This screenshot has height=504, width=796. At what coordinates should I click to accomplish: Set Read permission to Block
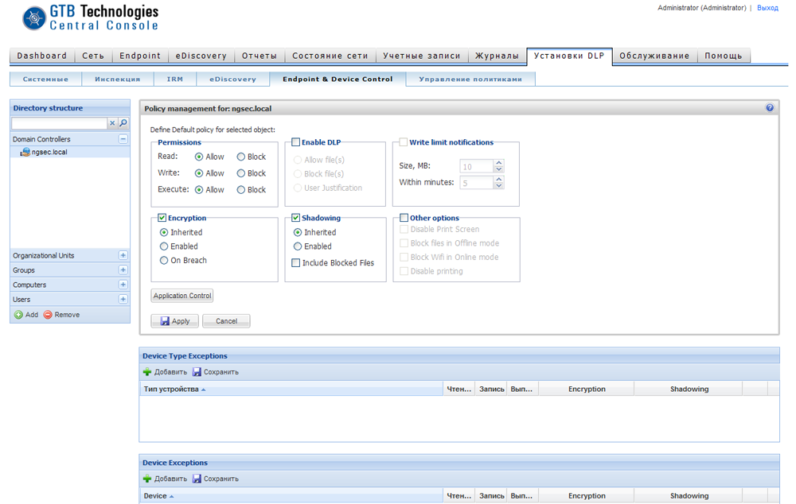tap(241, 157)
